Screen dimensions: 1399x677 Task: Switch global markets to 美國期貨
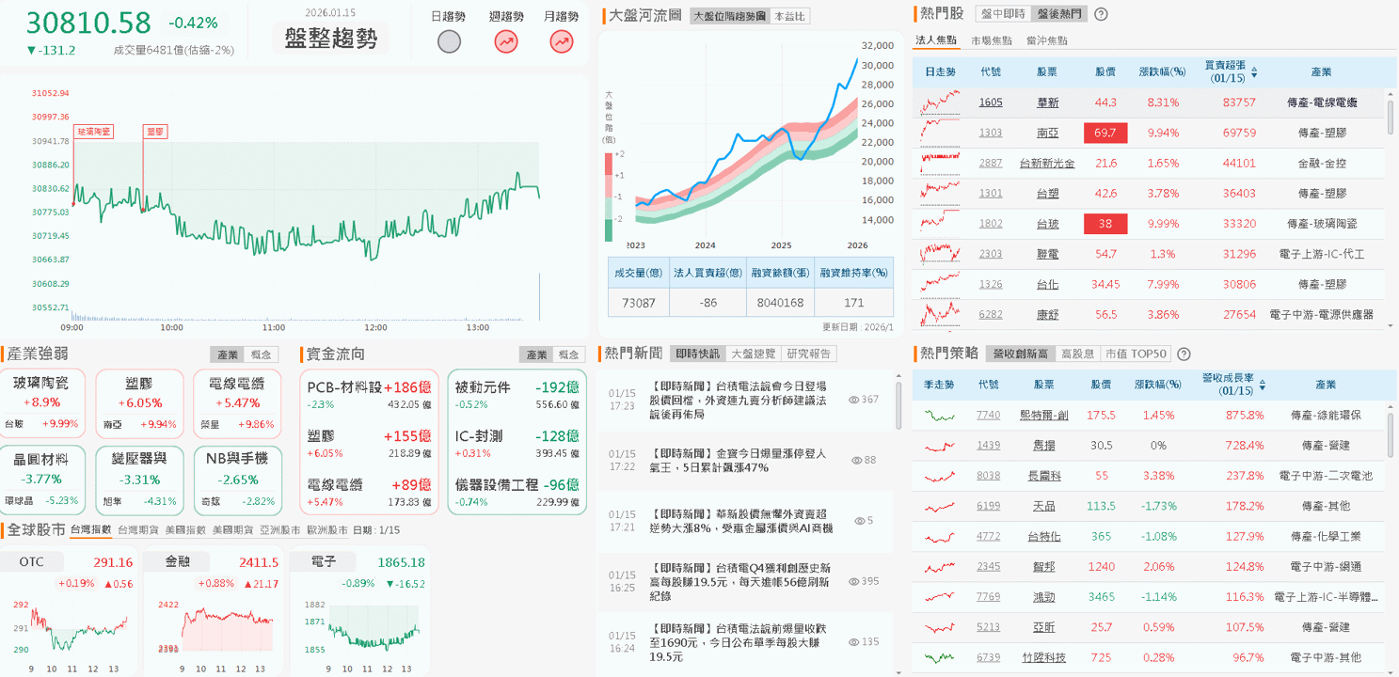(x=232, y=530)
